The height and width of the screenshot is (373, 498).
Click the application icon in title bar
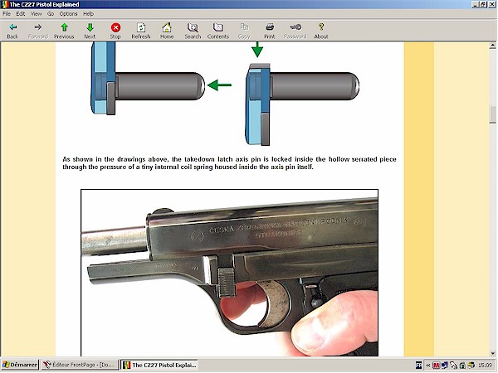pos(4,4)
